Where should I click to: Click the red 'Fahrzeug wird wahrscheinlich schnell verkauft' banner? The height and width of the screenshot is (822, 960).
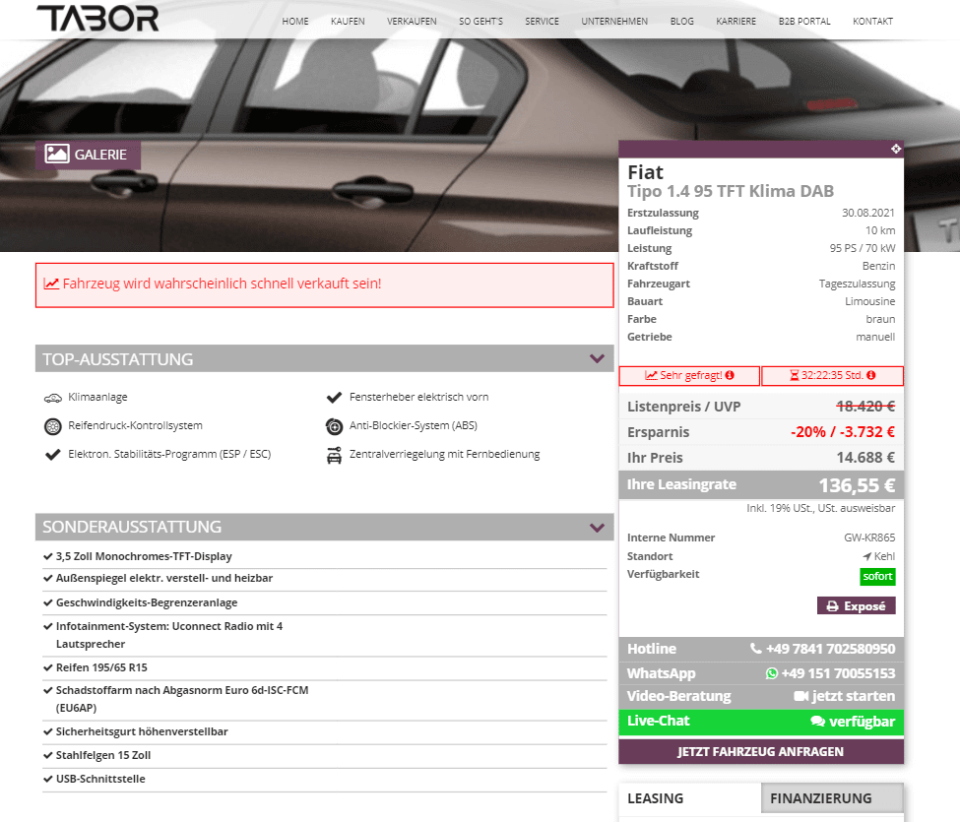(x=325, y=285)
